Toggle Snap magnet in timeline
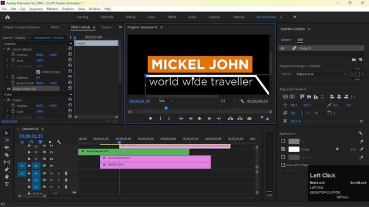The height and width of the screenshot is (207, 369). (31, 142)
